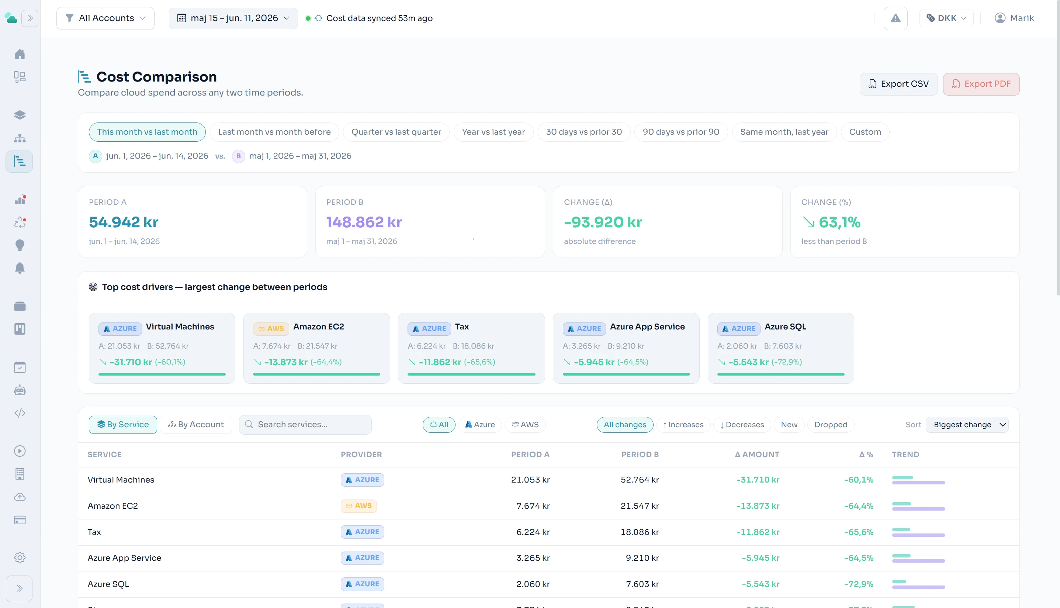Click the Amazon EC2 row trend bar
The width and height of the screenshot is (1060, 608).
click(x=918, y=506)
